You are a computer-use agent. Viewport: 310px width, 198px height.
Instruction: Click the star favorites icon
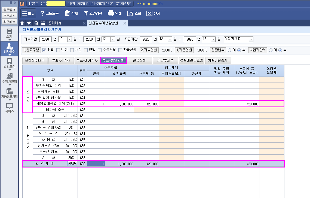29,23
